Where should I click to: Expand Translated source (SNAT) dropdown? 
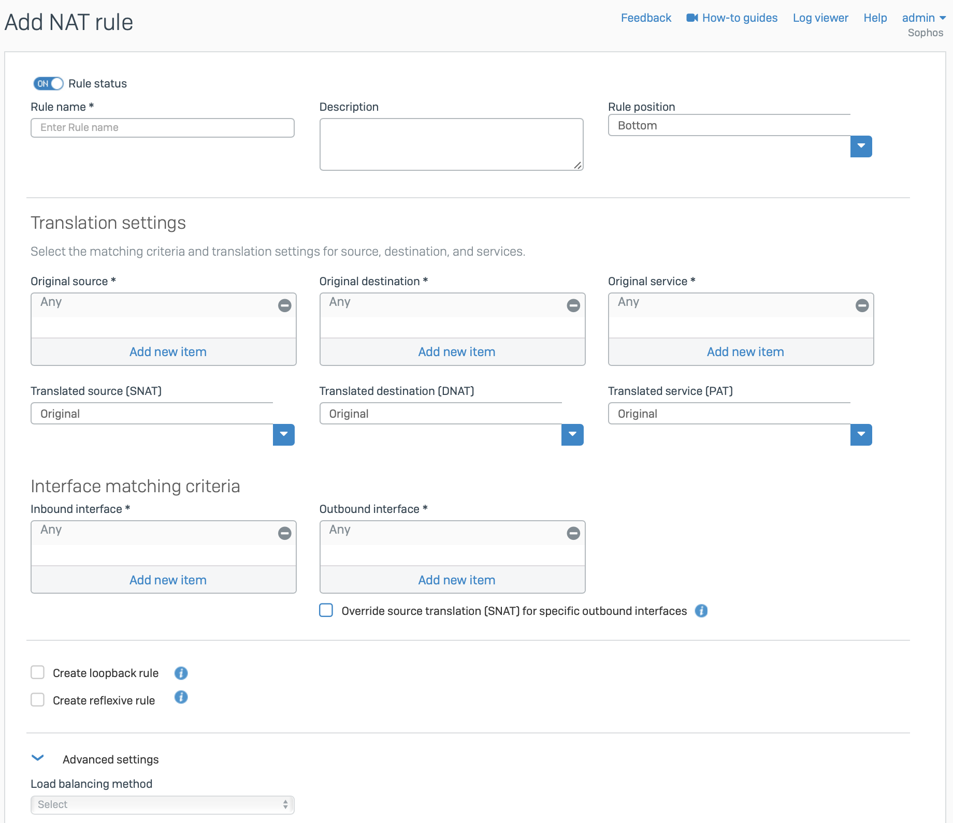[283, 434]
